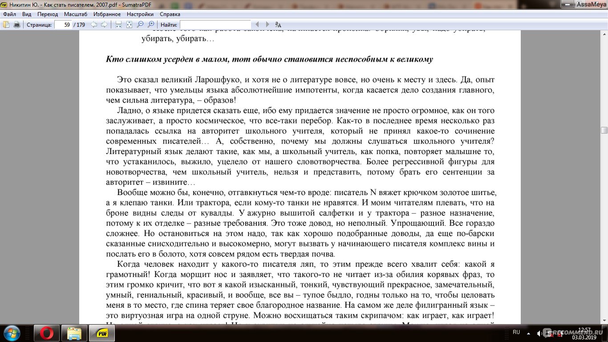This screenshot has width=608, height=342.
Task: Toggle Match Case search option
Action: 278,24
